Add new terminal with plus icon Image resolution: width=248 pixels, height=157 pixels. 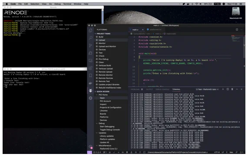[x=223, y=89]
